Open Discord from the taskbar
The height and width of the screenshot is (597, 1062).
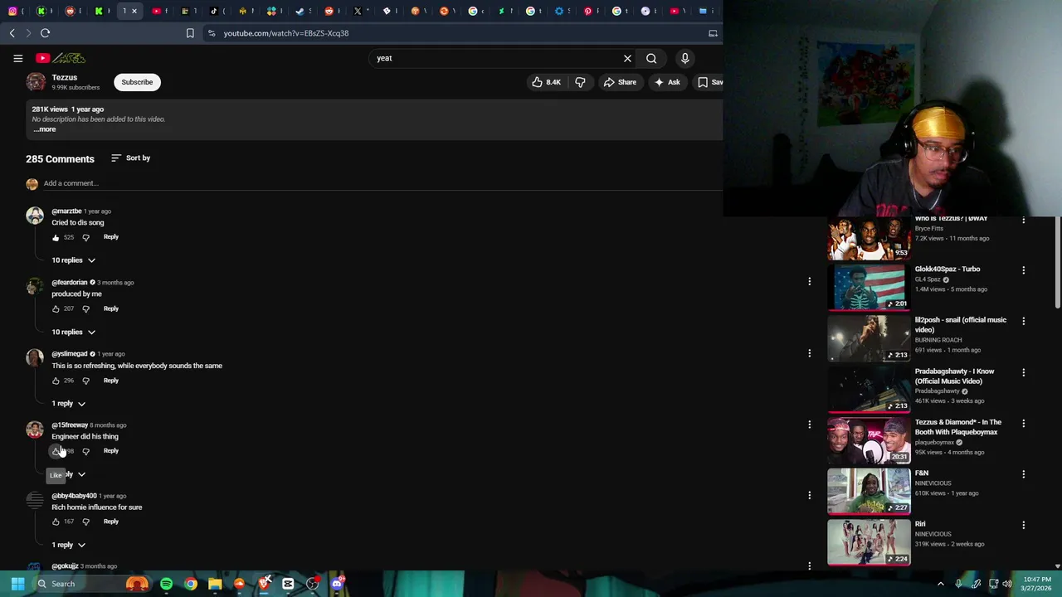click(337, 584)
